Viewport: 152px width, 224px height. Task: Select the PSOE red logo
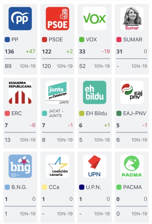point(57,19)
